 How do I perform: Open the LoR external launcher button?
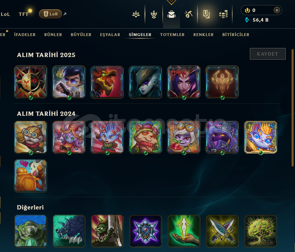(51, 14)
